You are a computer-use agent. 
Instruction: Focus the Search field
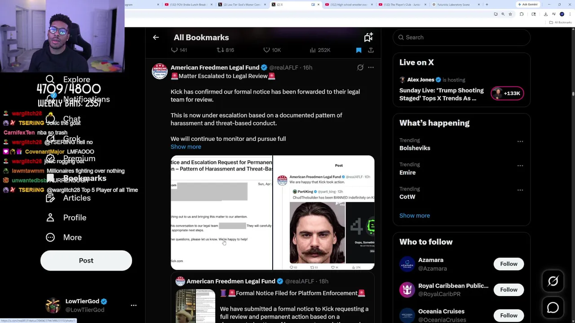(x=461, y=37)
